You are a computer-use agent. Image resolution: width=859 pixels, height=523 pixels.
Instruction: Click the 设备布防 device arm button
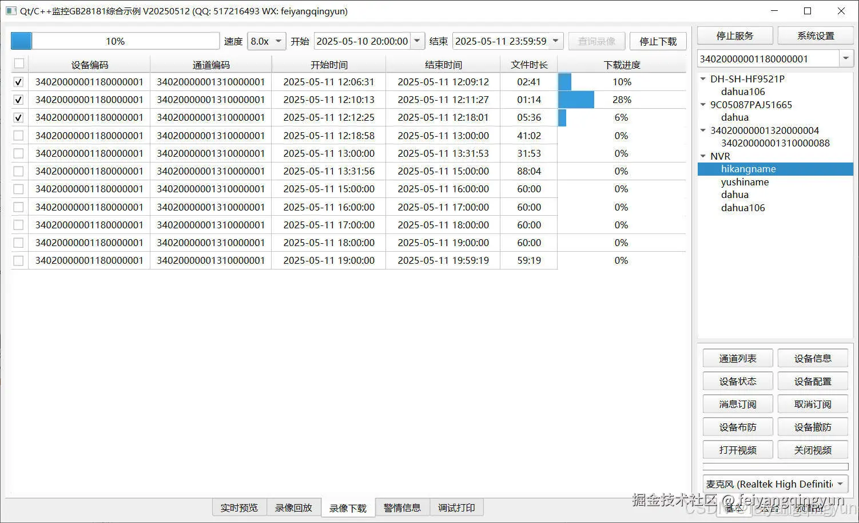pos(737,426)
